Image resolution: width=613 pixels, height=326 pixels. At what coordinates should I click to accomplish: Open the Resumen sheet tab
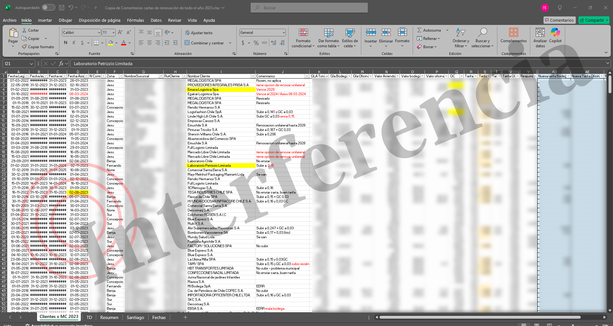click(x=109, y=317)
